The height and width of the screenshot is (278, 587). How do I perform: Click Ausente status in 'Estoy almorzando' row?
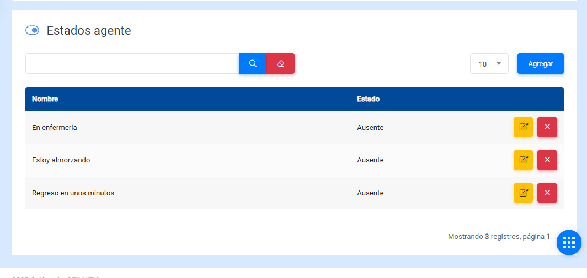pos(370,160)
